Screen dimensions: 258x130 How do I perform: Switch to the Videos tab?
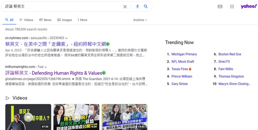26,20
